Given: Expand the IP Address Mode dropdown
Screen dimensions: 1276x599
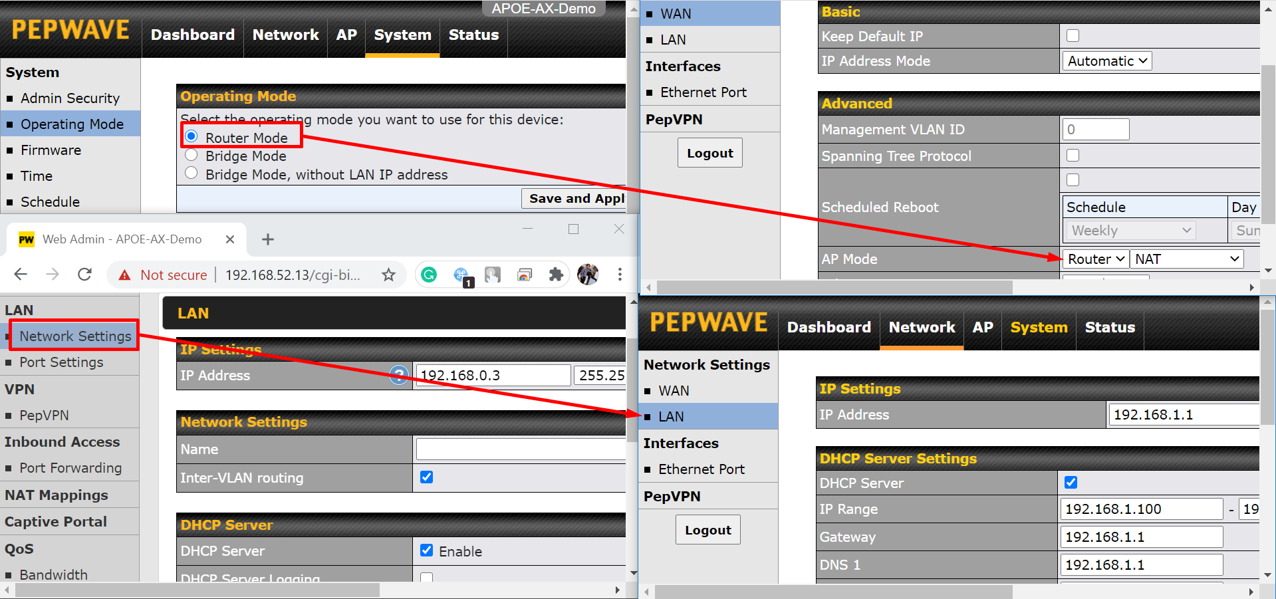Looking at the screenshot, I should pyautogui.click(x=1106, y=61).
